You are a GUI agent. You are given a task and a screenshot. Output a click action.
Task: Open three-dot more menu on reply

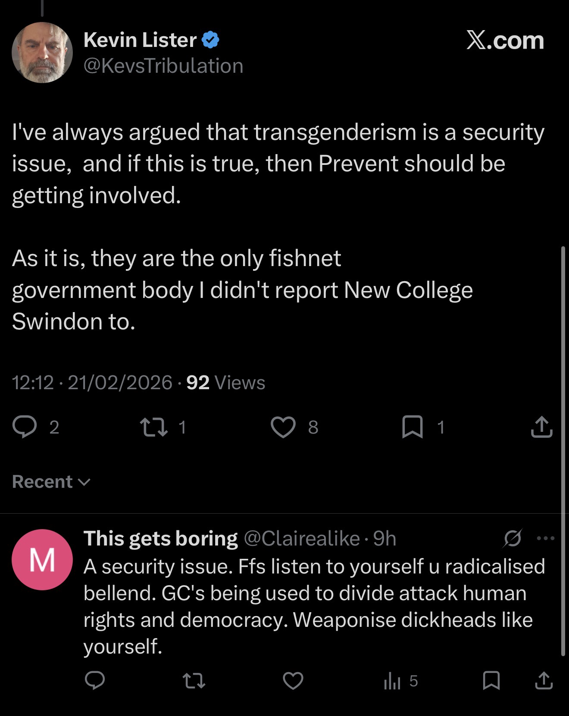[x=546, y=538]
